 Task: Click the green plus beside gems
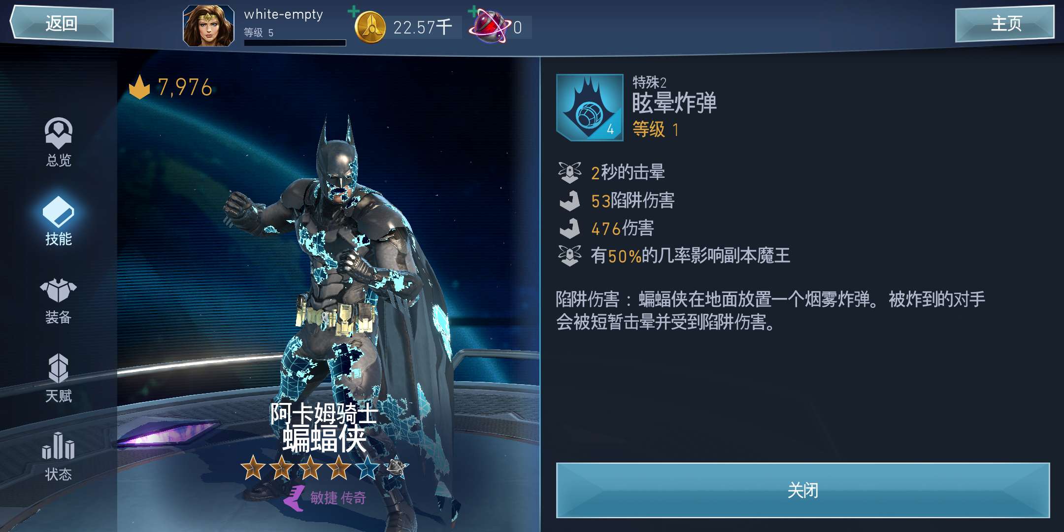[x=473, y=11]
